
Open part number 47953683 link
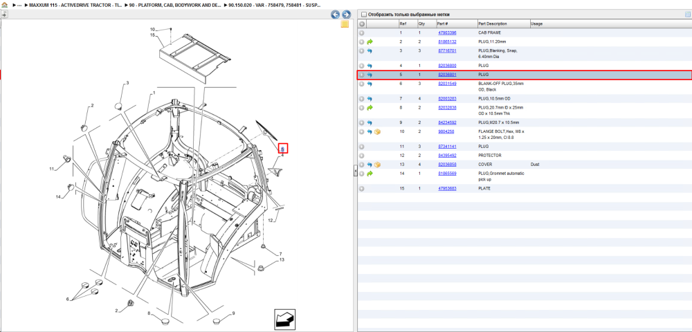click(x=447, y=189)
